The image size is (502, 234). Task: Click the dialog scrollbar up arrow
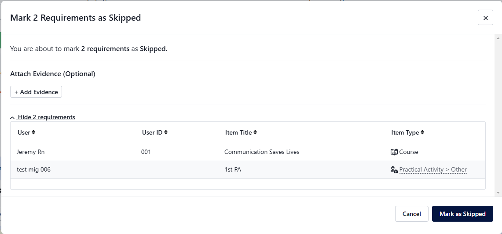(498, 38)
